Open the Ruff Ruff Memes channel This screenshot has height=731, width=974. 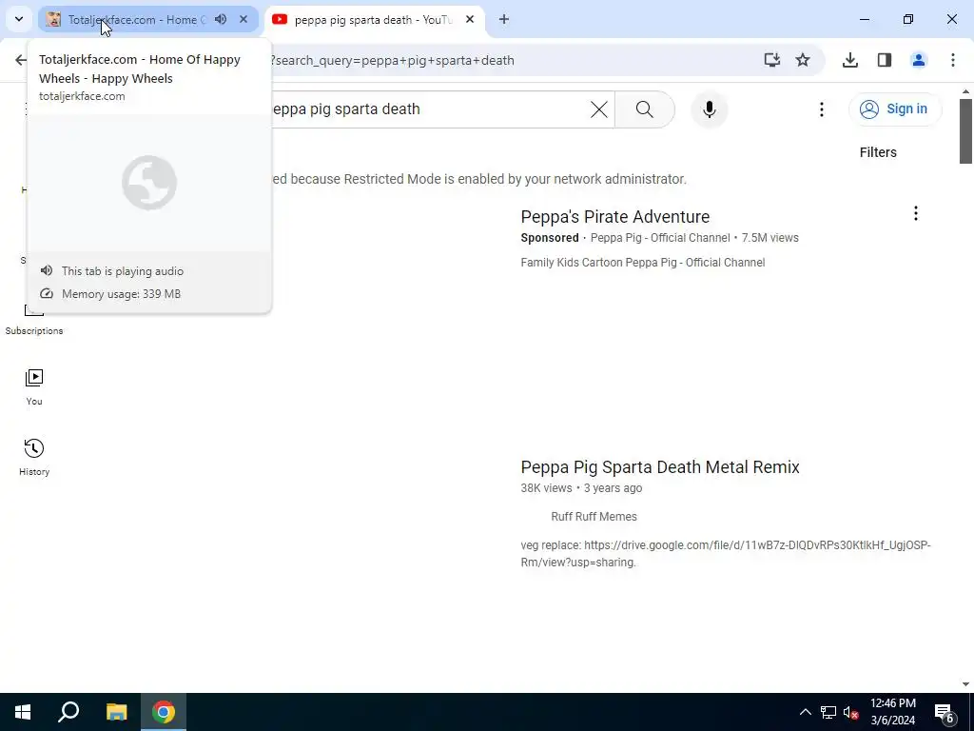click(x=594, y=517)
